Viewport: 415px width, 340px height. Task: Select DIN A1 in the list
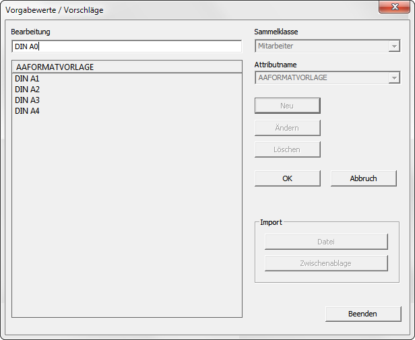pos(28,79)
